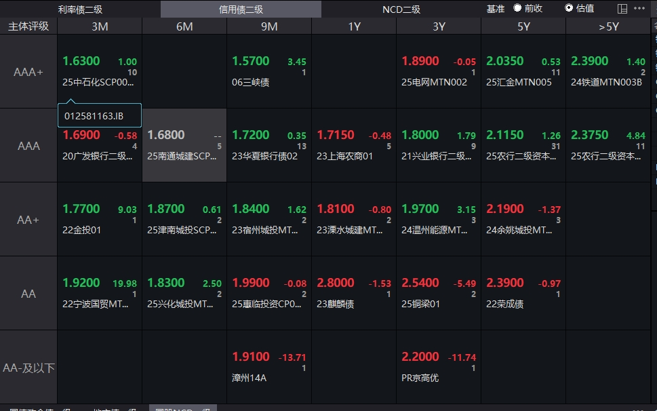The width and height of the screenshot is (657, 411).
Task: Click the >5Y column header
Action: tap(608, 26)
